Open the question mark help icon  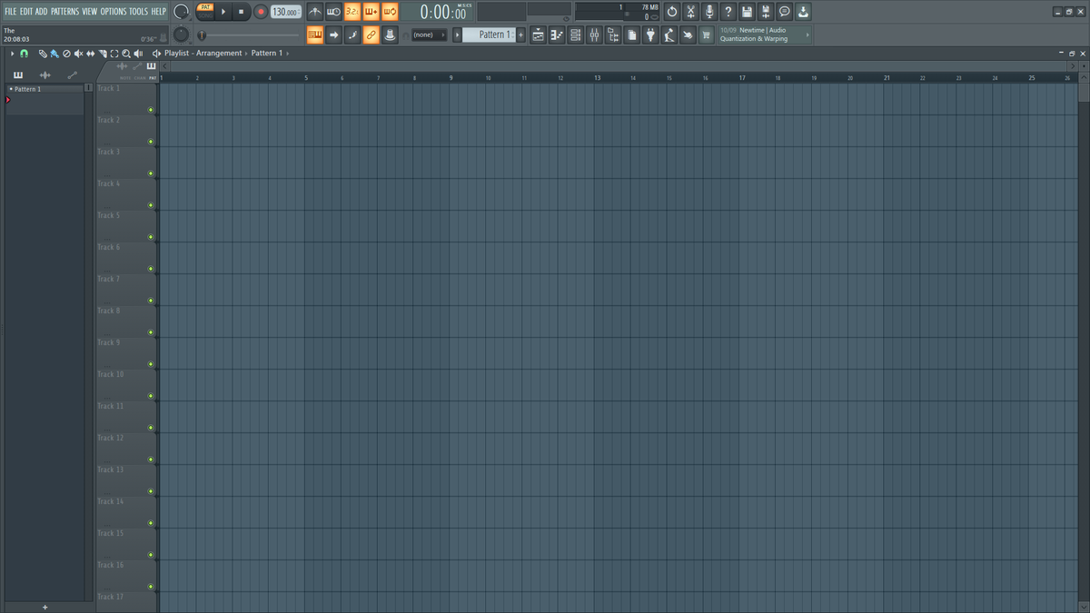tap(728, 12)
